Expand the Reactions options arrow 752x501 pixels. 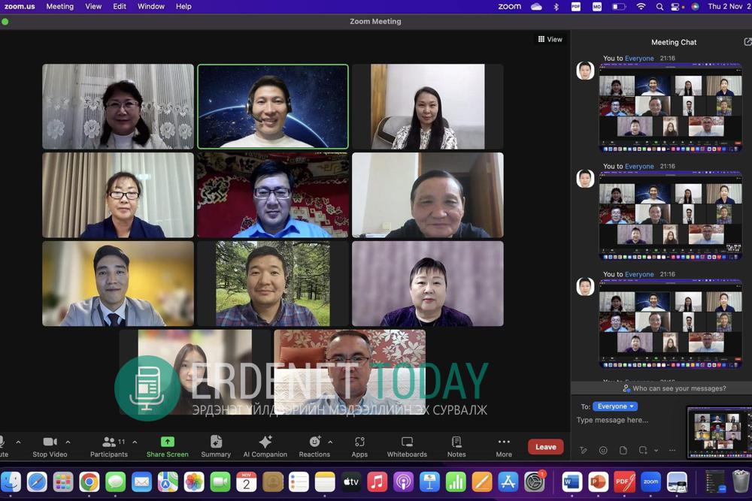(x=330, y=442)
